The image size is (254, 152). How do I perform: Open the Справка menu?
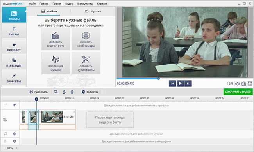click(x=102, y=4)
